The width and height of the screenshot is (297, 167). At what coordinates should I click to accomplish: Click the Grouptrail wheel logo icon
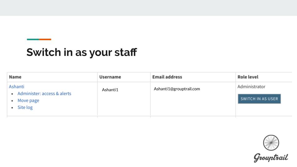(271, 143)
